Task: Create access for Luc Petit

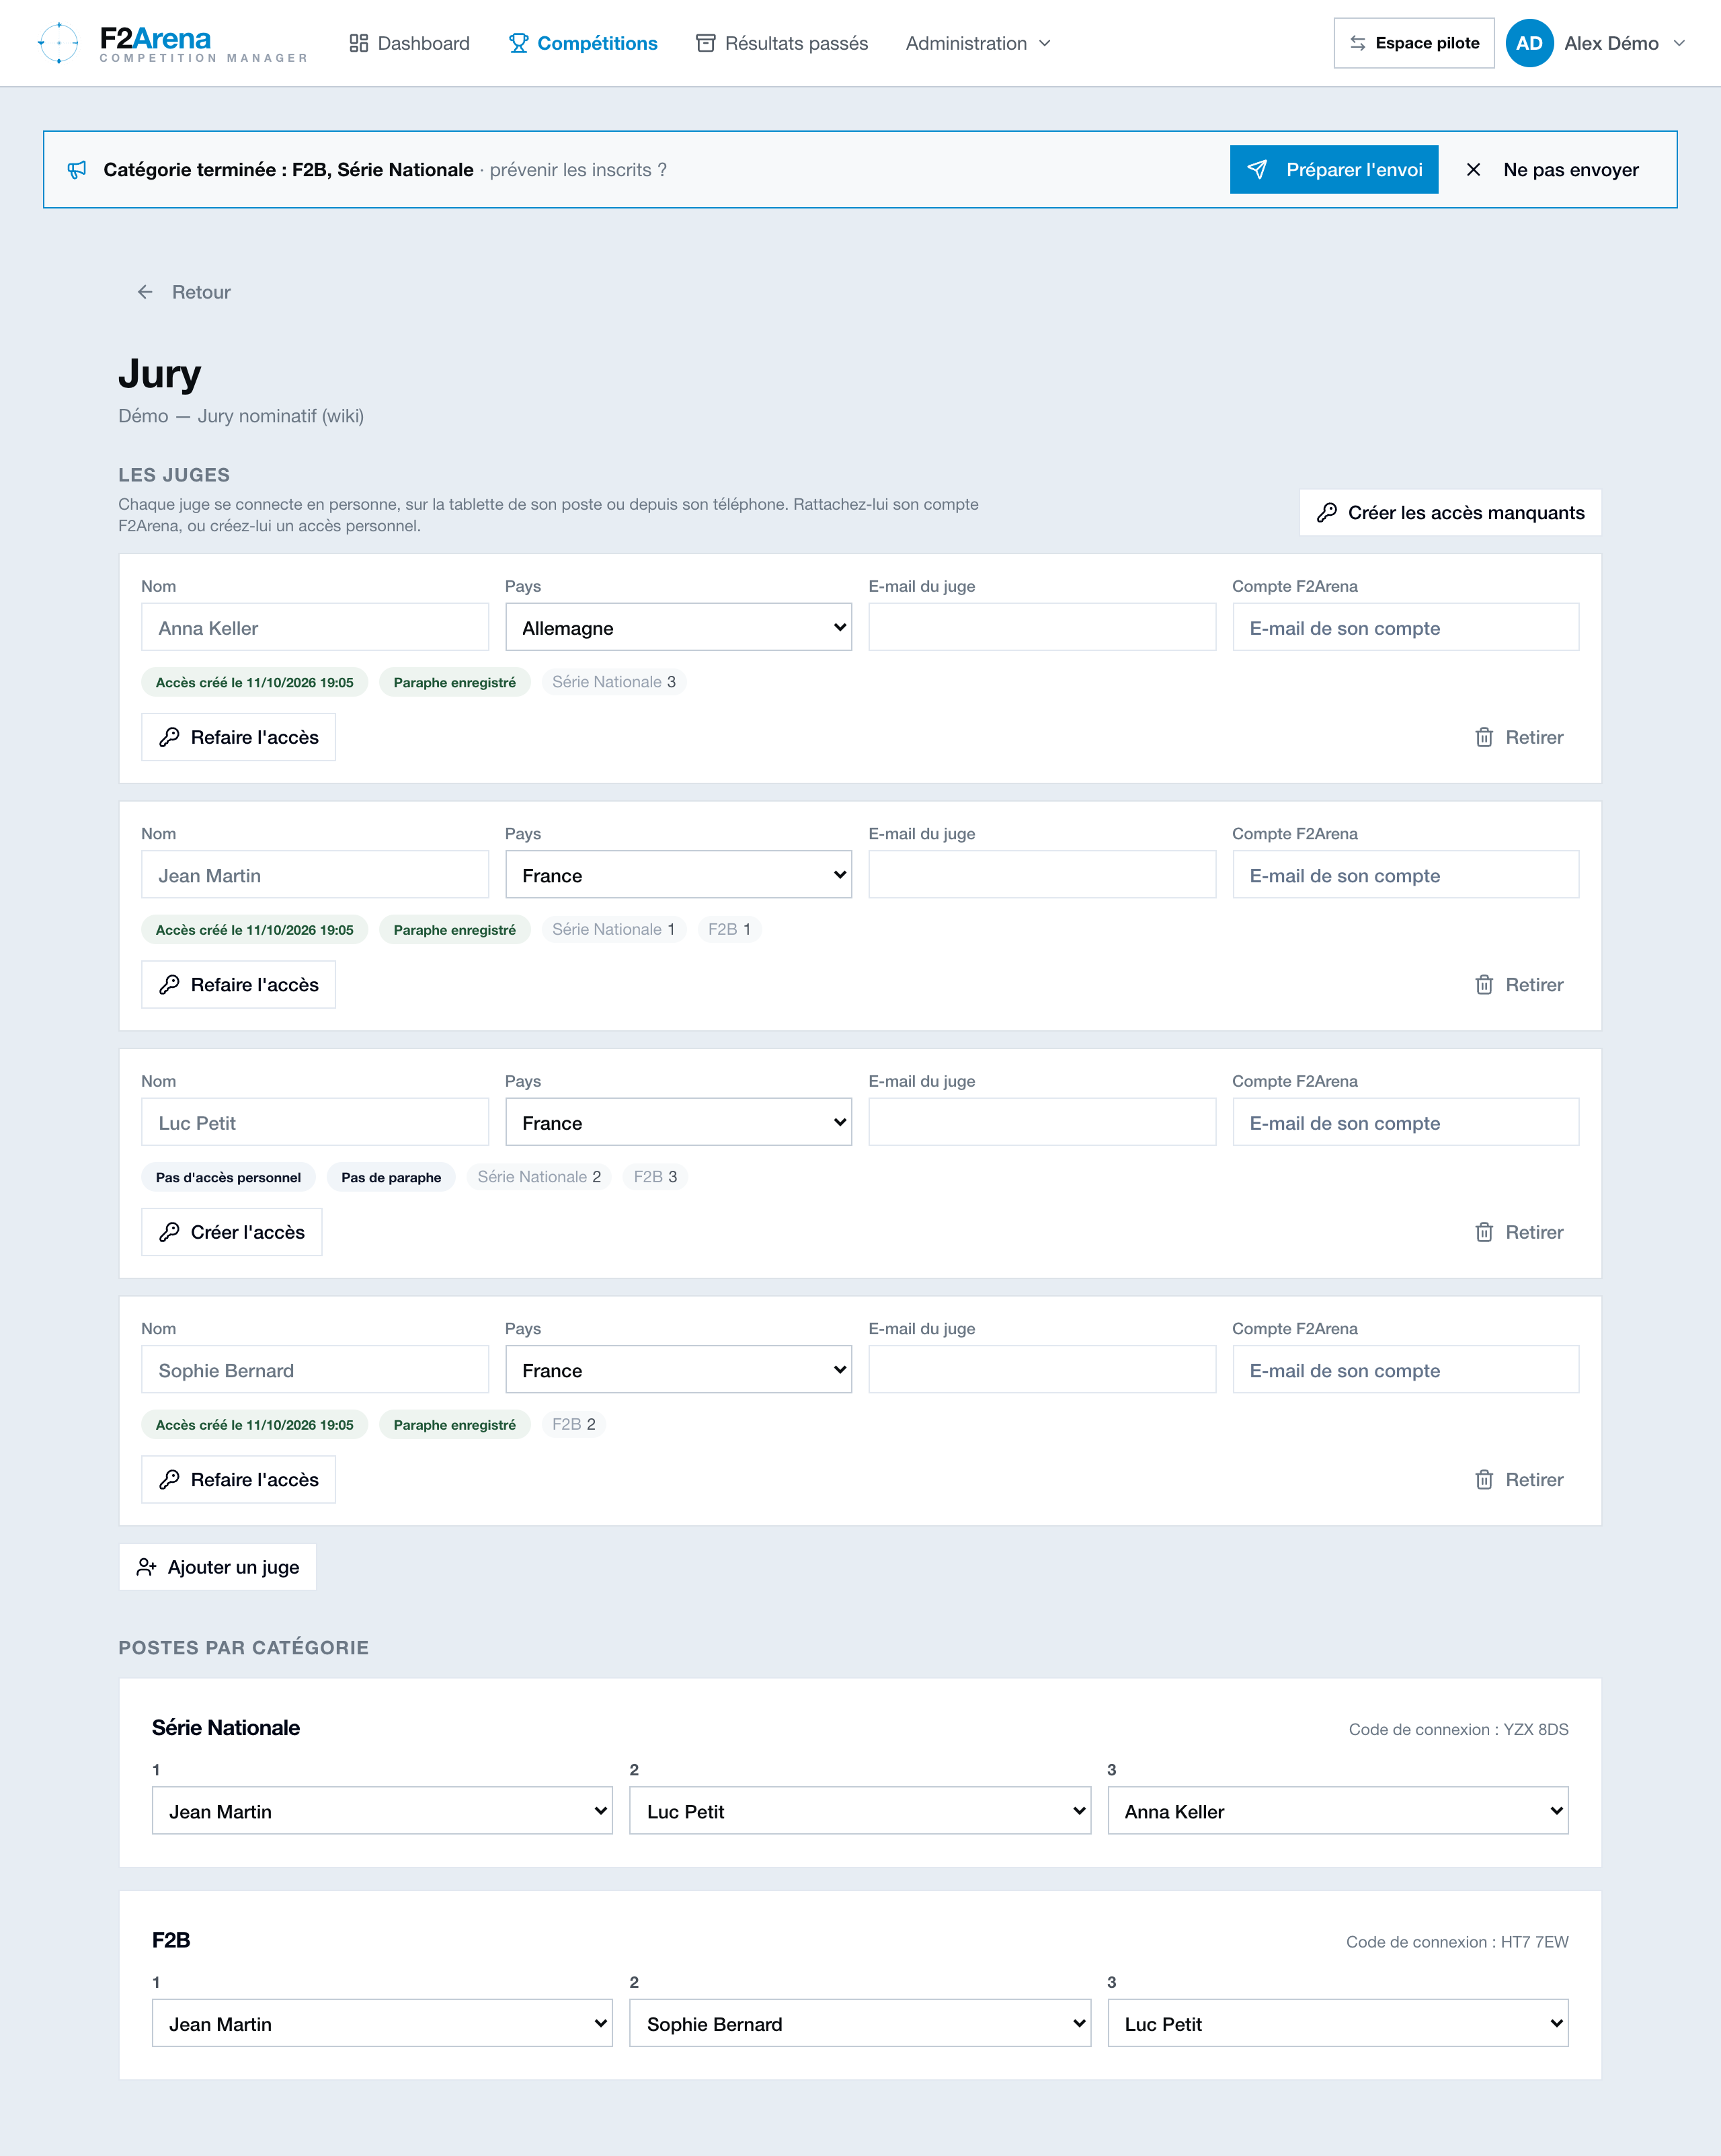Action: tap(232, 1232)
